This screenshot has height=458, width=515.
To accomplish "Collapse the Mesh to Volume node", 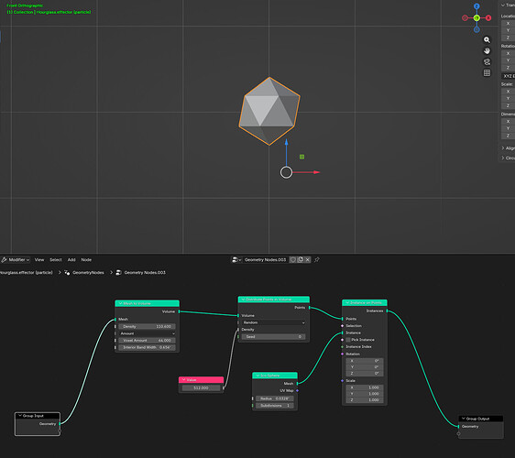I will [x=120, y=303].
